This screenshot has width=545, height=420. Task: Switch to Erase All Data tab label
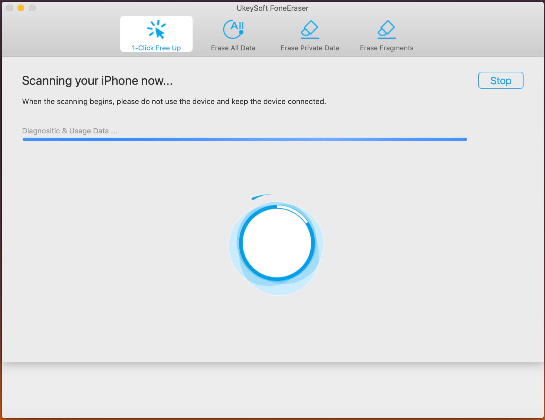(x=233, y=48)
